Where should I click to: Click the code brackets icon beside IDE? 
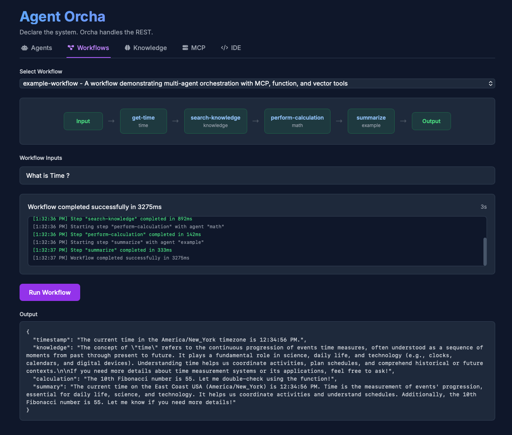225,48
